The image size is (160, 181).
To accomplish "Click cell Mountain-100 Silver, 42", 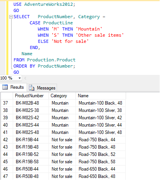I will tap(101, 118).
